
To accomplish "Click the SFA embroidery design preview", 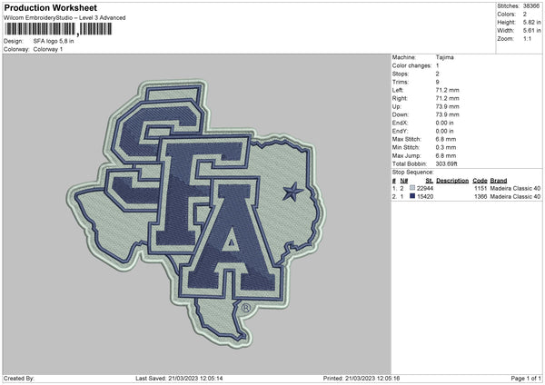I will click(x=196, y=213).
